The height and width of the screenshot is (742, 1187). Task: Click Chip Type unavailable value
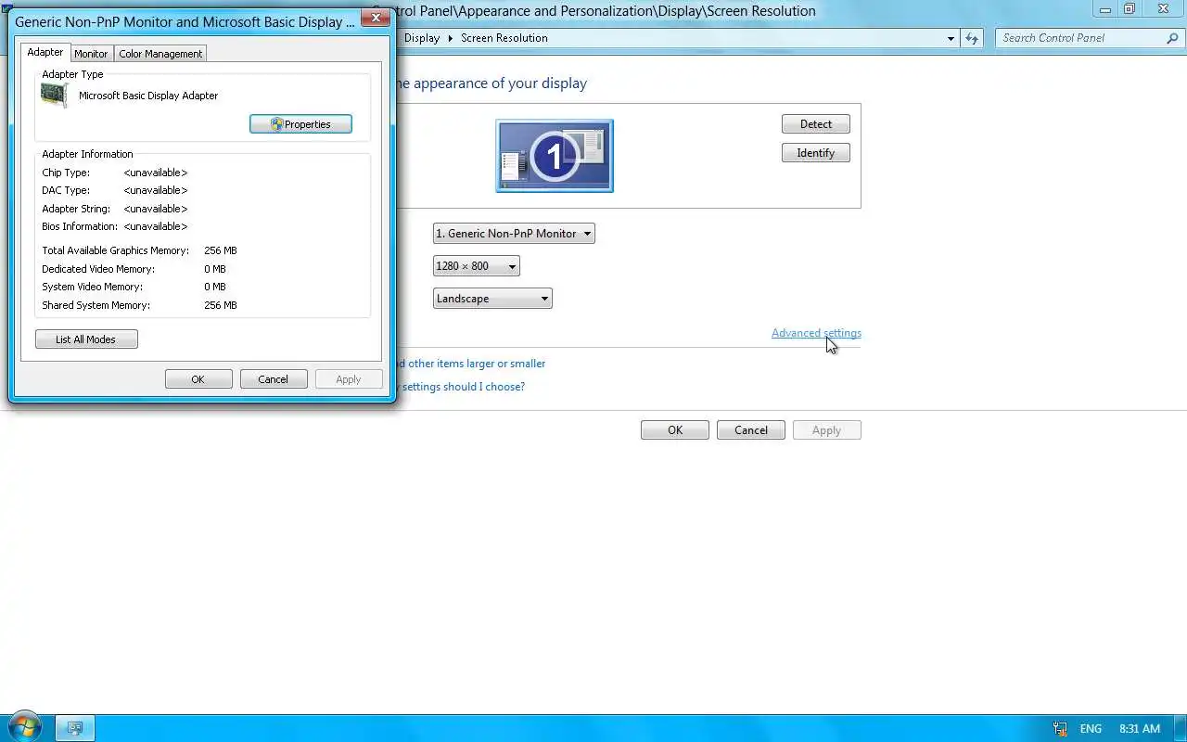coord(156,173)
